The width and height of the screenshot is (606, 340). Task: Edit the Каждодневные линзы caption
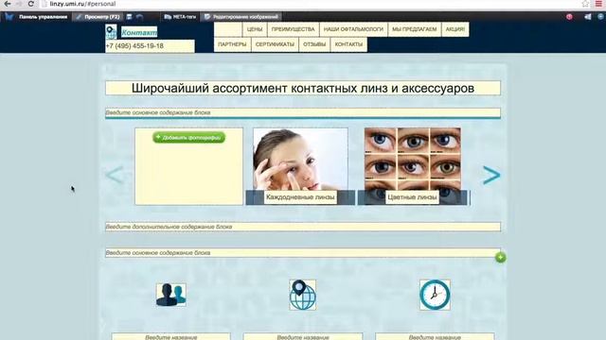click(x=300, y=197)
